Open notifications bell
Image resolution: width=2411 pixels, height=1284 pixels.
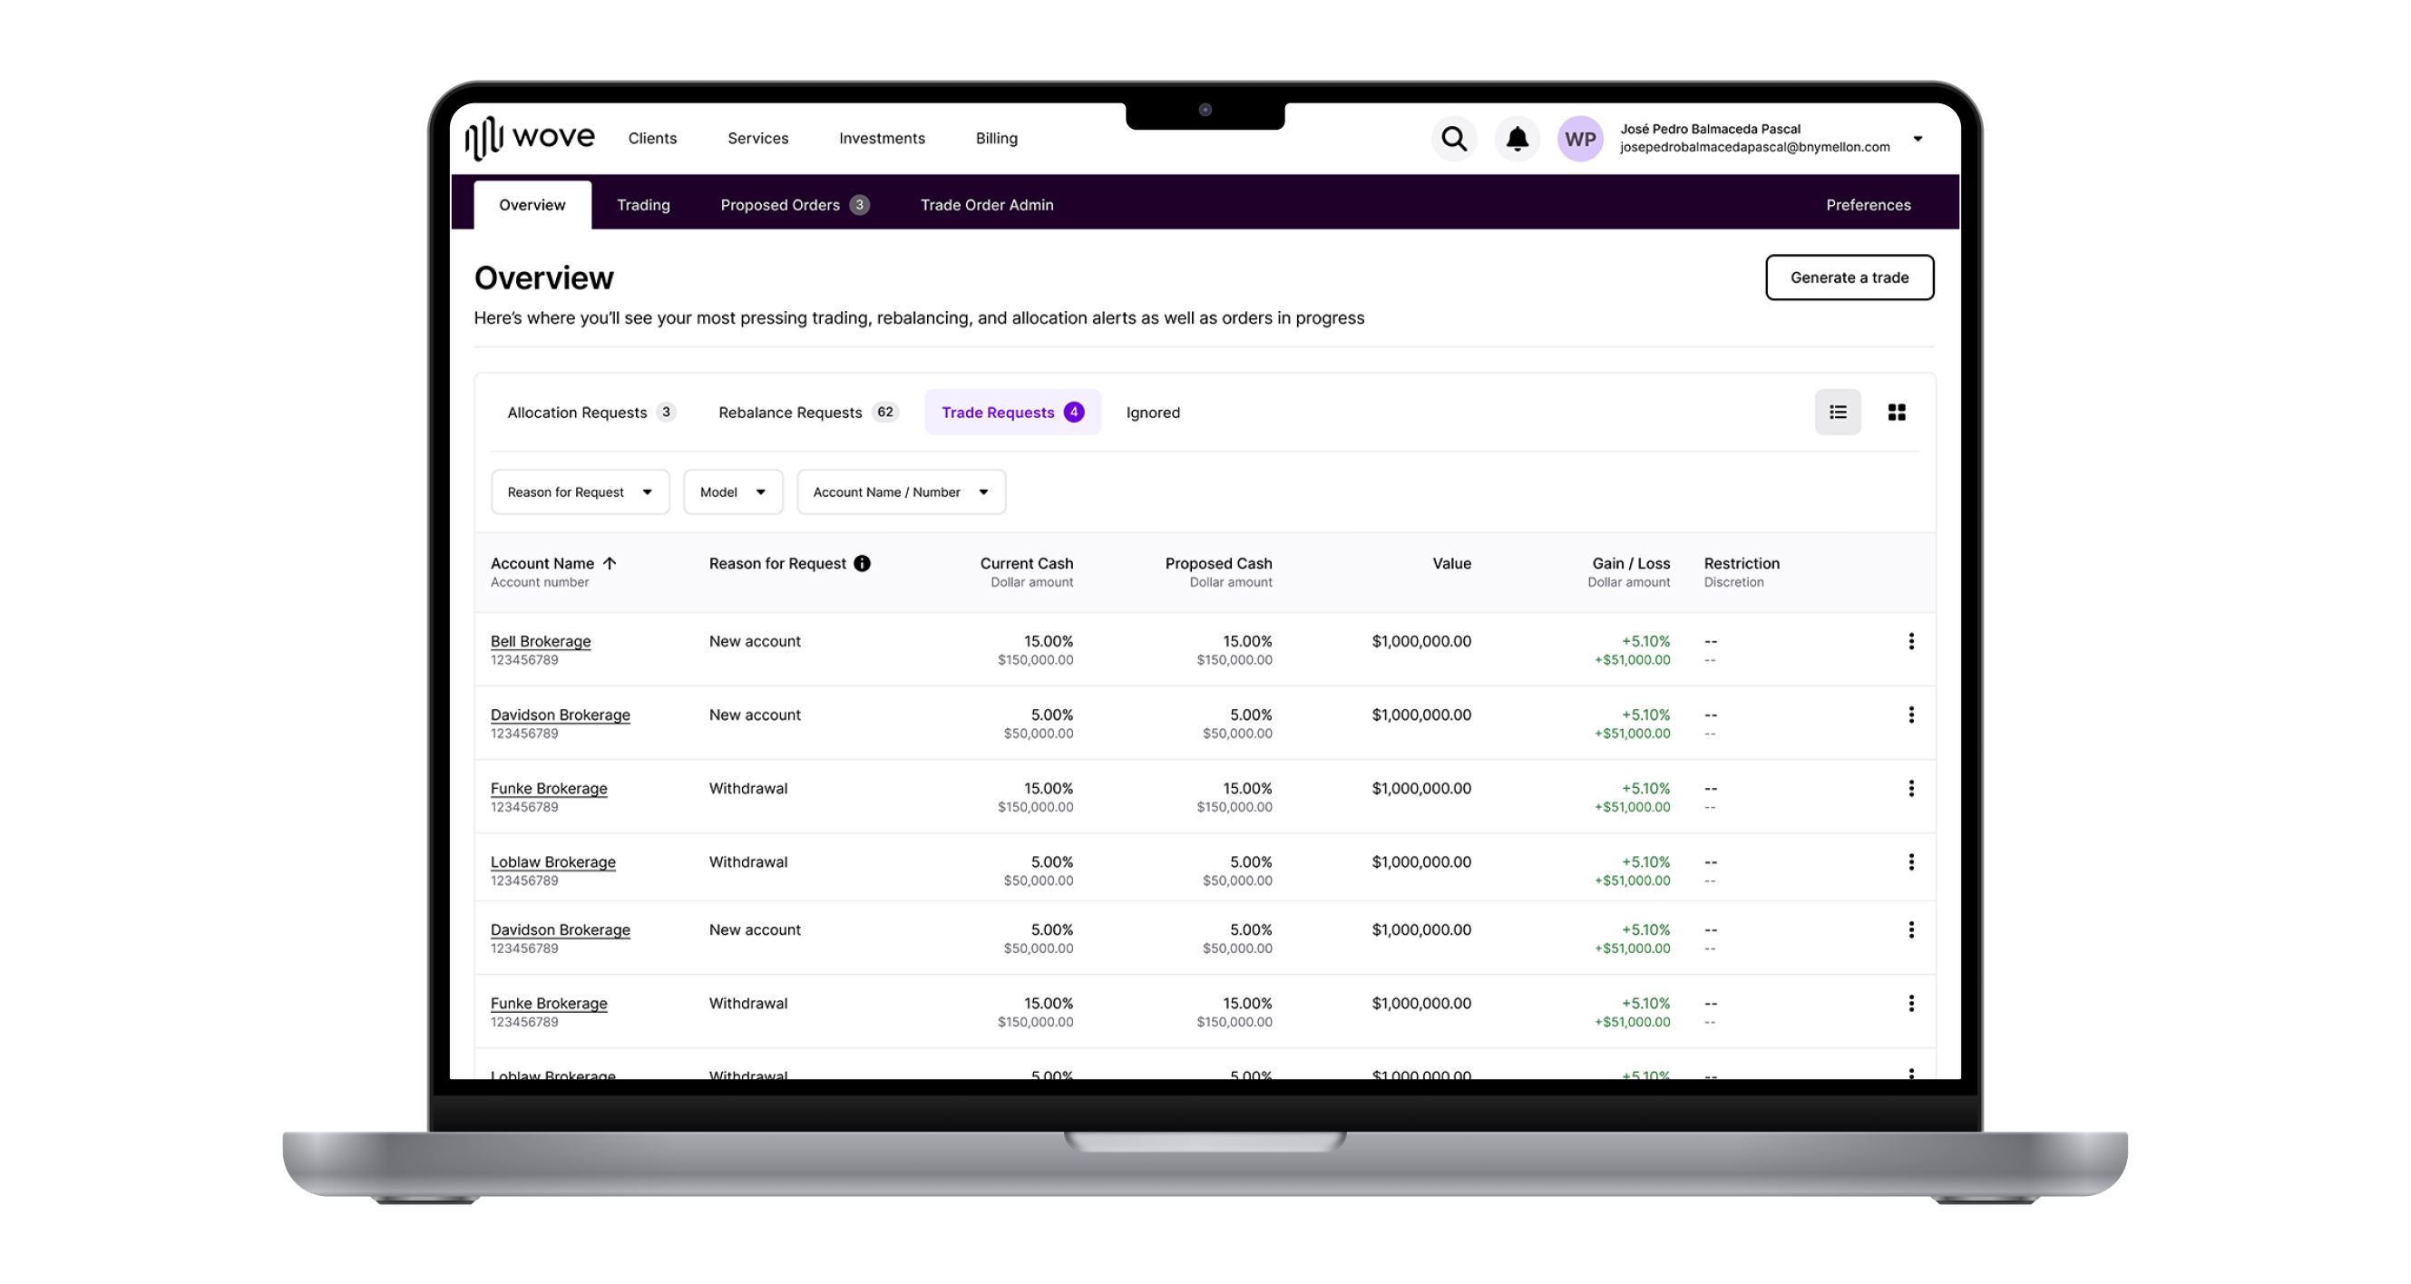[1518, 139]
